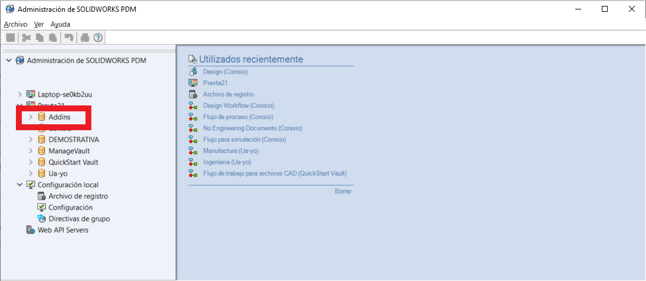Click the Copy toolbar icon

[39, 38]
